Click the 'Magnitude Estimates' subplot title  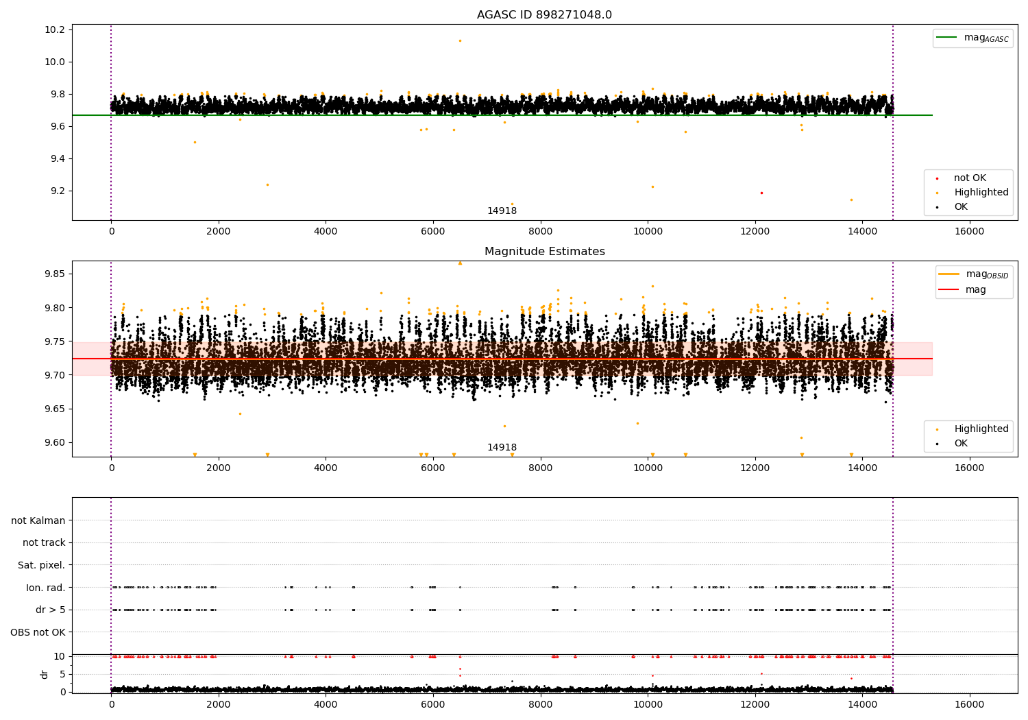[x=544, y=252]
